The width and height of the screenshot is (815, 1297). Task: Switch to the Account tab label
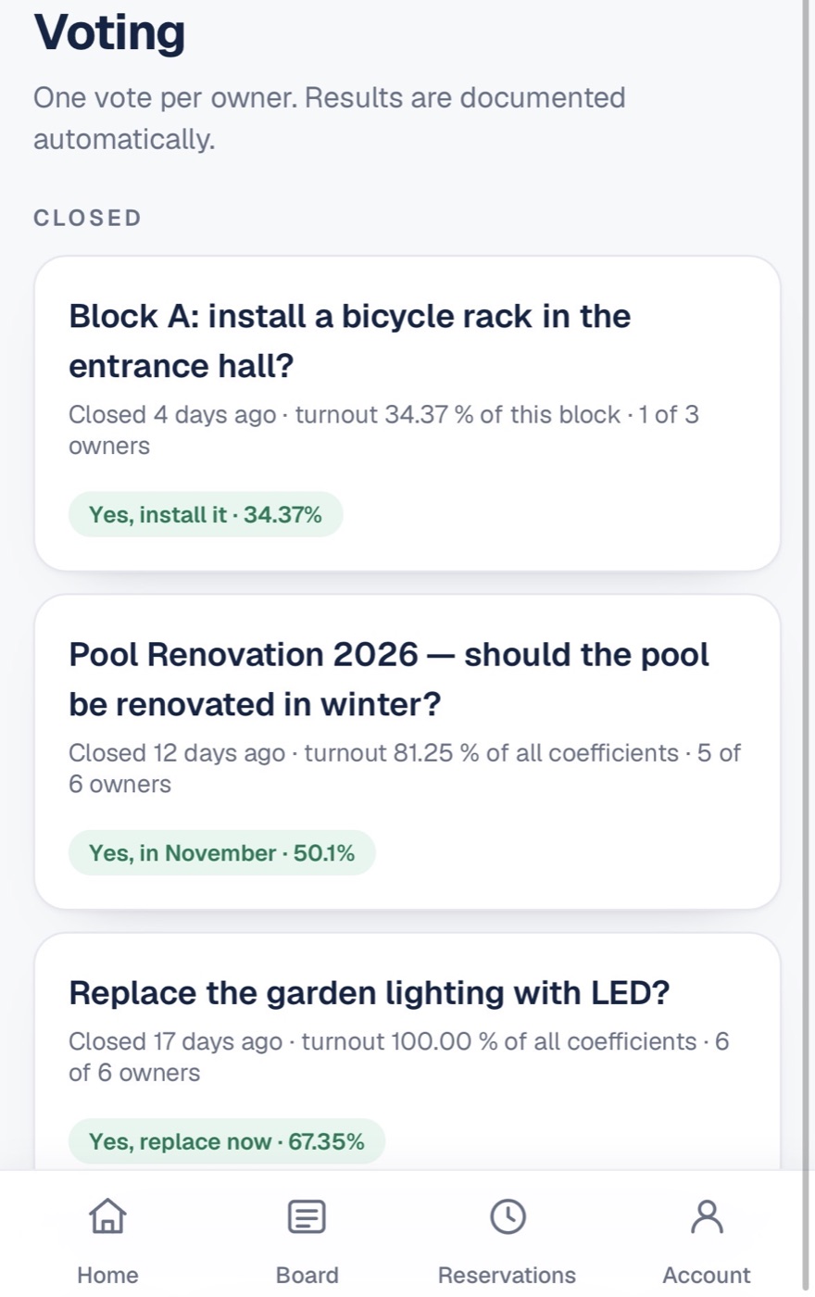pyautogui.click(x=707, y=1275)
